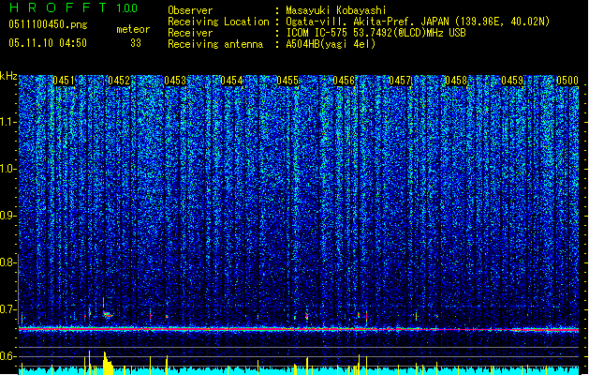Click the A504HB(yagi 4el) antenna text

(x=331, y=44)
